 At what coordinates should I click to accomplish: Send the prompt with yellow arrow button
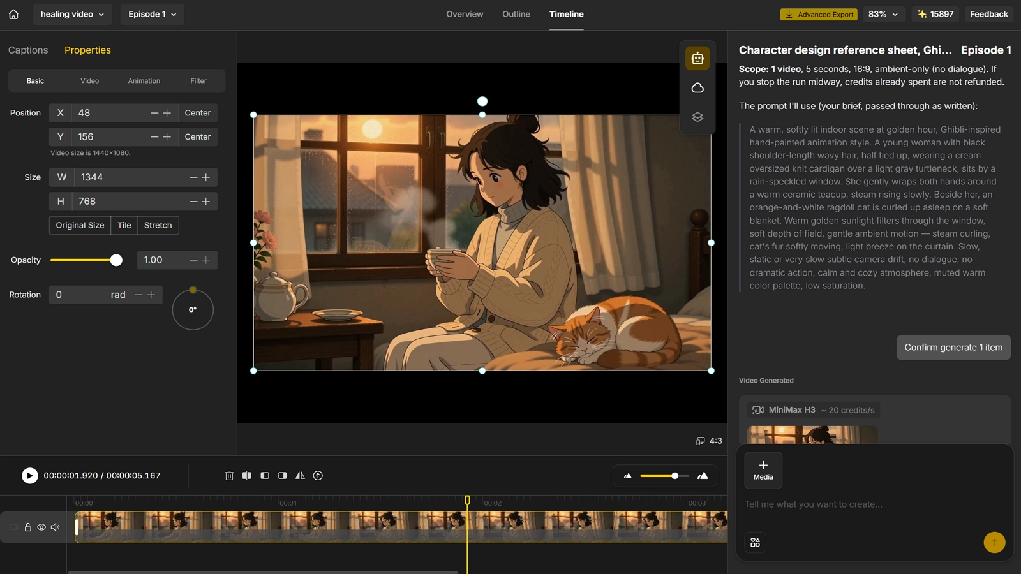994,543
